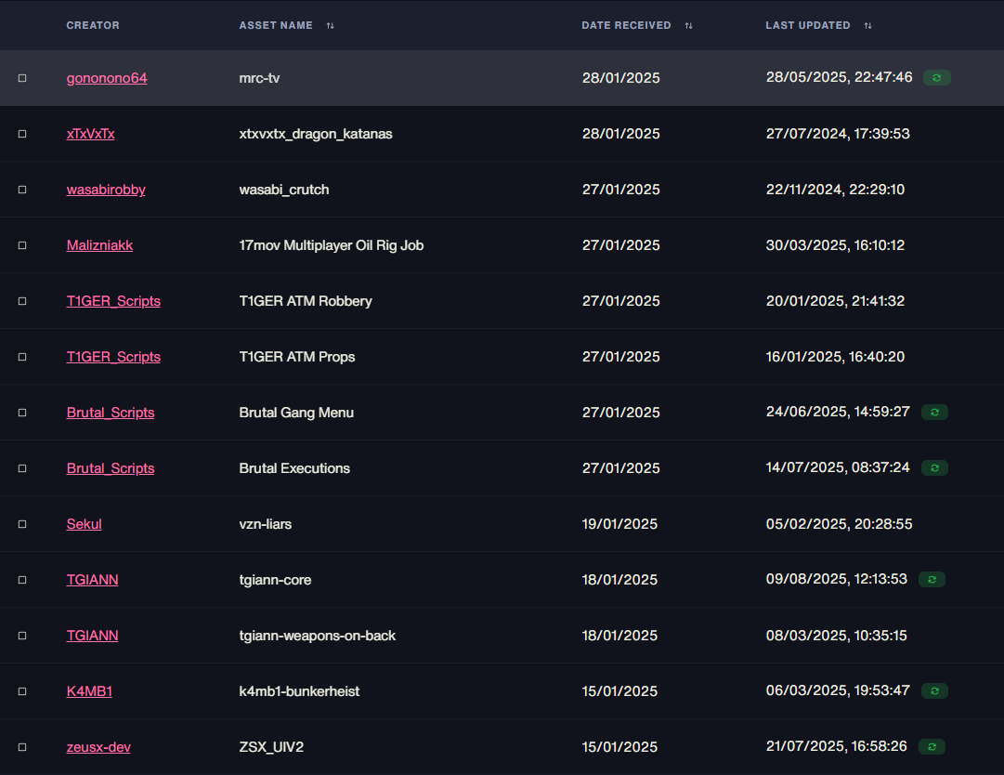Open creator link Malizniakk
The image size is (1004, 775).
point(100,245)
